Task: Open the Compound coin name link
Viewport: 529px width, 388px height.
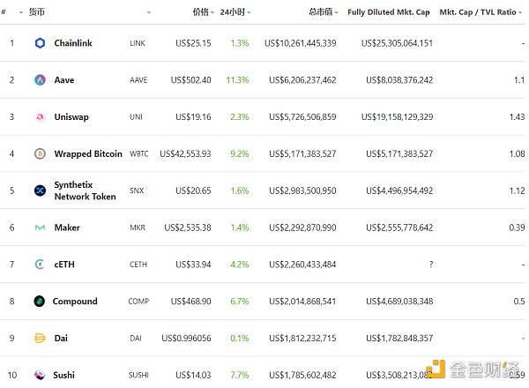Action: click(75, 302)
